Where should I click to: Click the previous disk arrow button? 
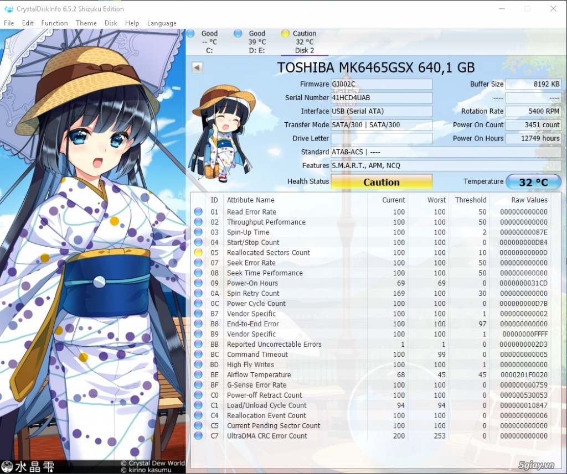coord(197,67)
